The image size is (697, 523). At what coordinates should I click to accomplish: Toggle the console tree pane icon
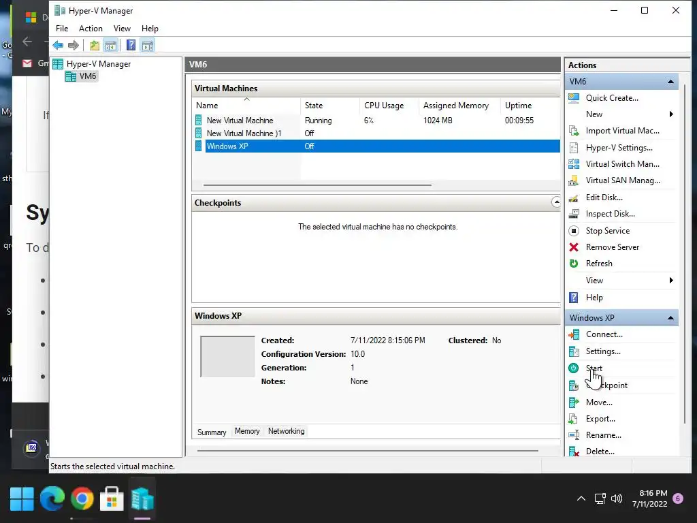pos(111,45)
